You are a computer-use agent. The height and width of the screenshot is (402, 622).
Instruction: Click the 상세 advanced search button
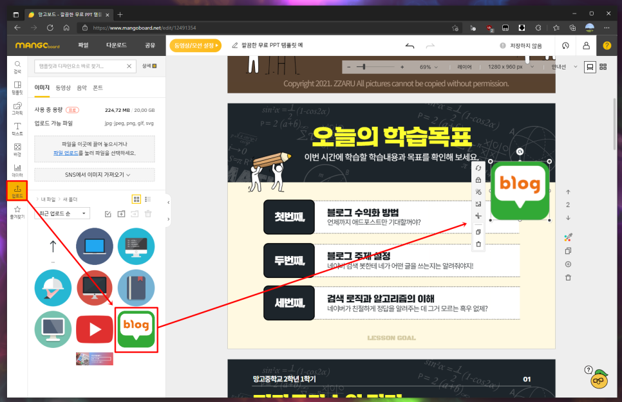tap(149, 66)
